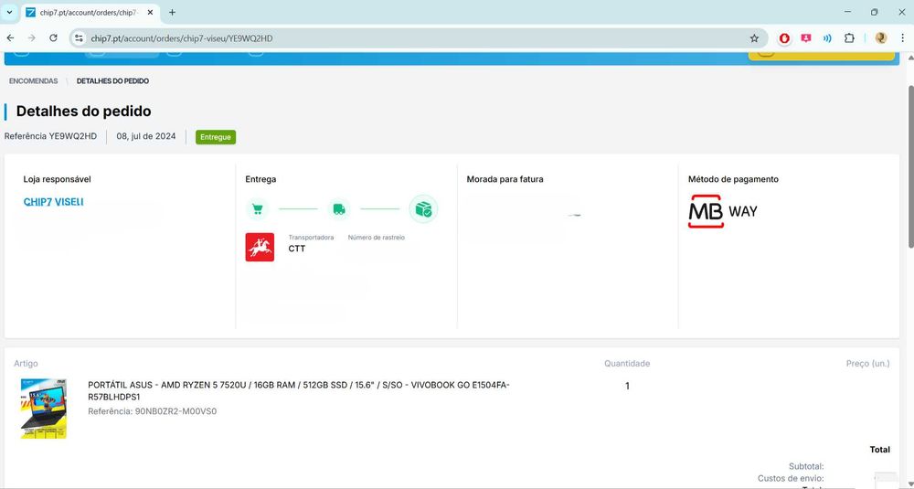Click the red CTT carrier logo
The height and width of the screenshot is (489, 914).
pyautogui.click(x=260, y=247)
